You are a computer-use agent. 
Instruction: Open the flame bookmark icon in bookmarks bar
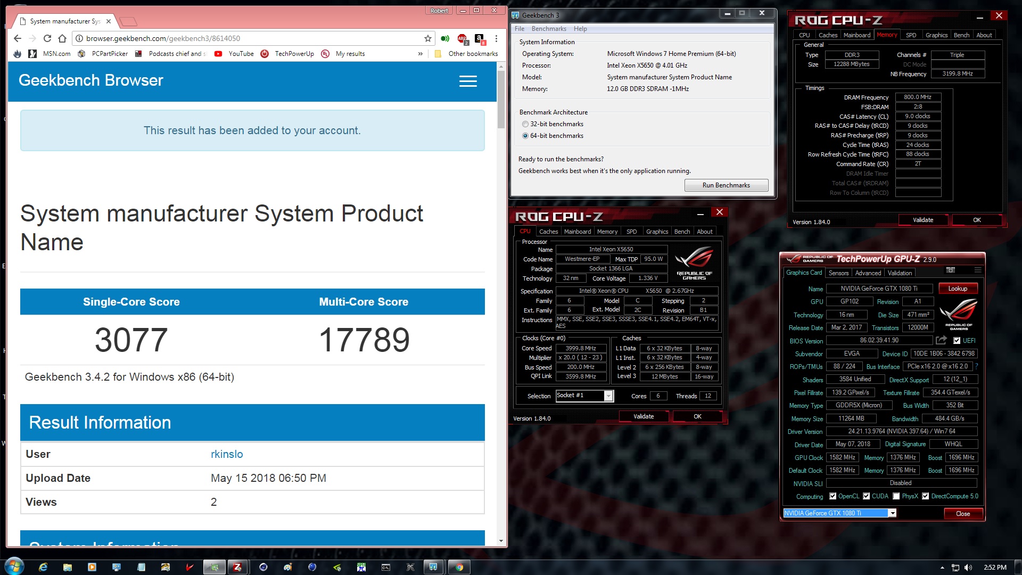tap(18, 54)
